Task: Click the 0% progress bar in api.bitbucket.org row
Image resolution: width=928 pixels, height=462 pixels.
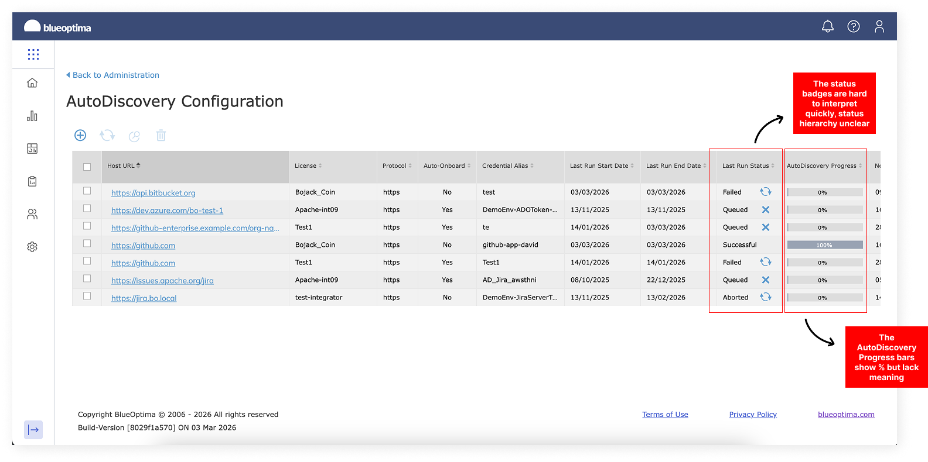Action: click(825, 192)
